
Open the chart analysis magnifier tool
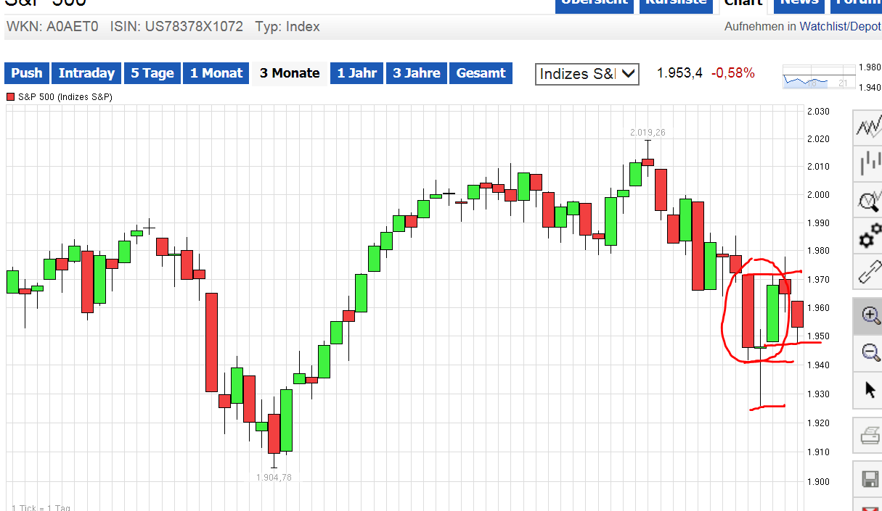(868, 200)
